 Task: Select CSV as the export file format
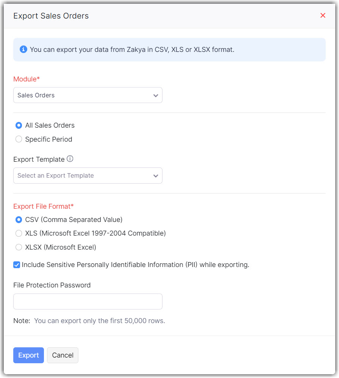pyautogui.click(x=19, y=220)
